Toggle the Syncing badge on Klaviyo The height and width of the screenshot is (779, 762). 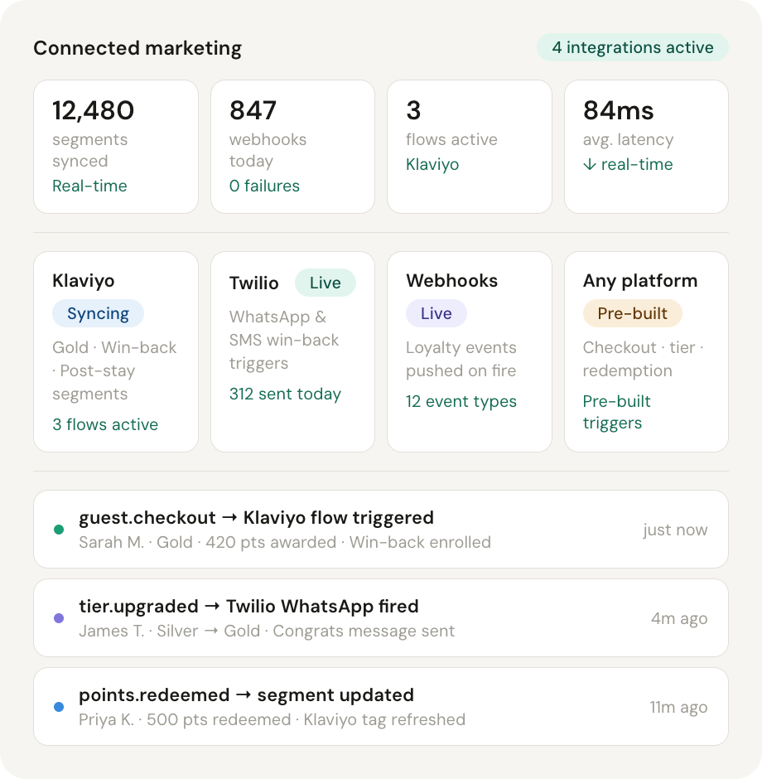tap(98, 313)
